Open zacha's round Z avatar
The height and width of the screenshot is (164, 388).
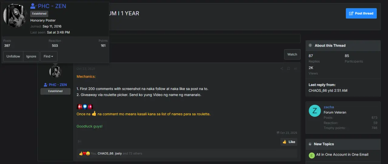coord(315,111)
